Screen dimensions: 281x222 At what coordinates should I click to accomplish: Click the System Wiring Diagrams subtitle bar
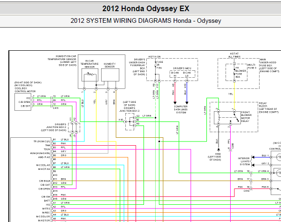coord(141,21)
